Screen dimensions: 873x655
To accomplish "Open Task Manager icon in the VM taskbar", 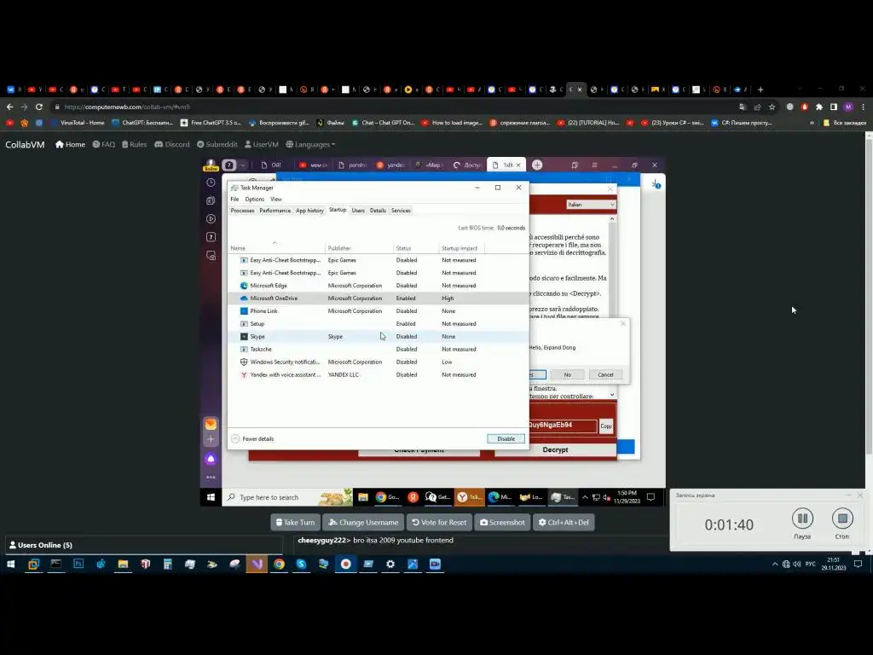I will 563,497.
